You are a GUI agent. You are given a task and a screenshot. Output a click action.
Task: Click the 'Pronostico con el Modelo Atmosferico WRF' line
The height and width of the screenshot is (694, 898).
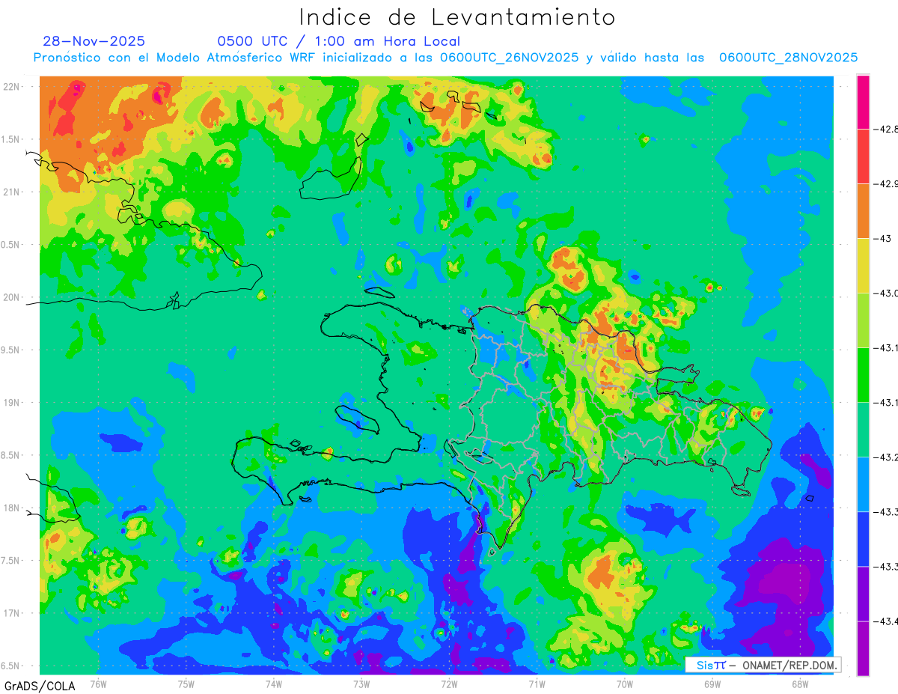coord(445,58)
